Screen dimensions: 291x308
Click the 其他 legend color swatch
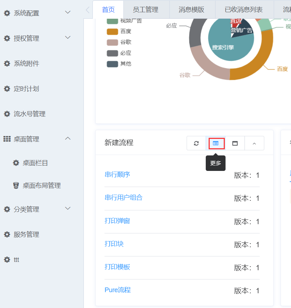(112, 64)
